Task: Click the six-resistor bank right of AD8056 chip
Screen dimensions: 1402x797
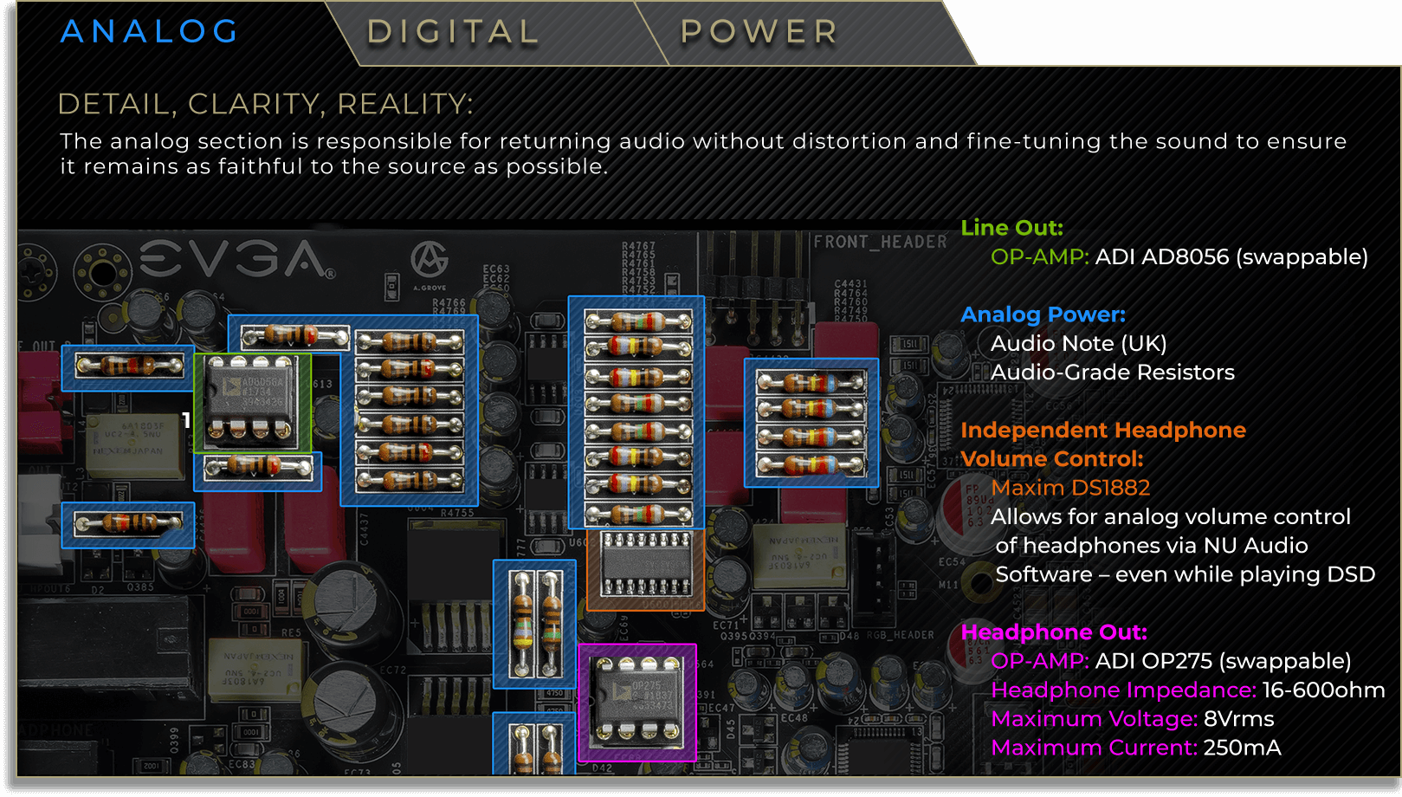Action: [x=409, y=411]
